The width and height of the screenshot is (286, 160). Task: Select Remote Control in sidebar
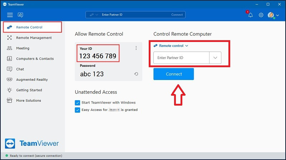coord(33,27)
